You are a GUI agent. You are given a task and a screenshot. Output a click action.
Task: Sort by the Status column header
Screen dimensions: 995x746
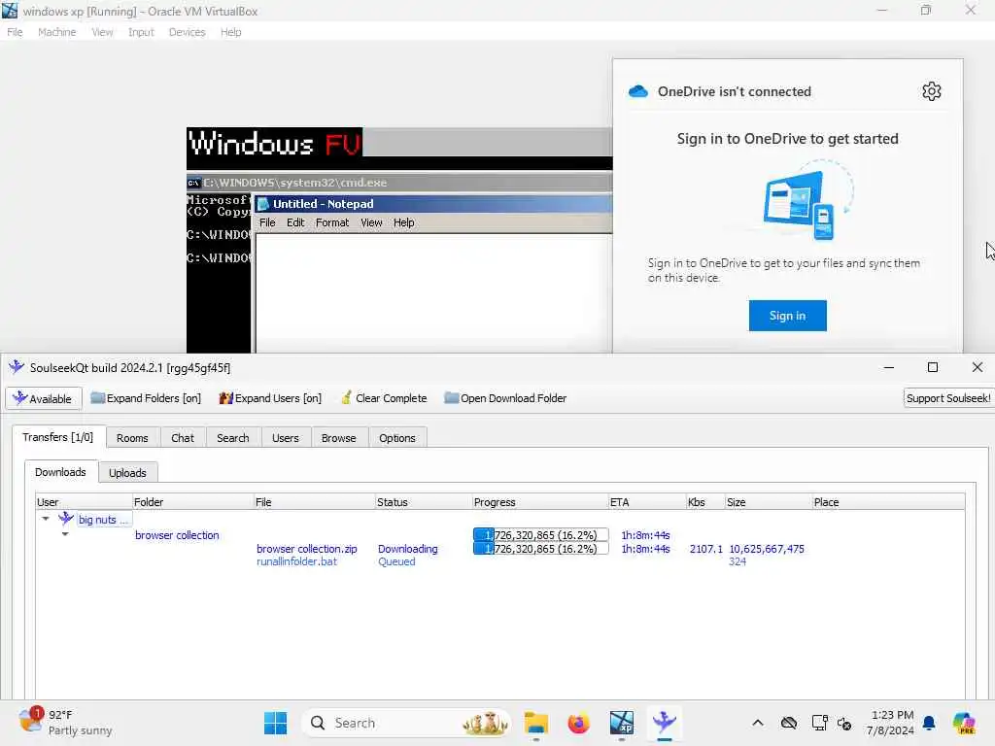click(424, 502)
